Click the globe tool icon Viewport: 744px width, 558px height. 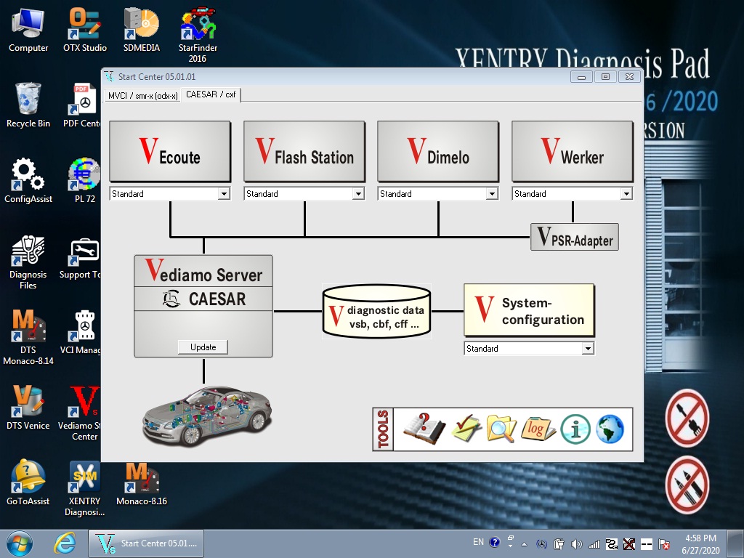click(x=610, y=429)
